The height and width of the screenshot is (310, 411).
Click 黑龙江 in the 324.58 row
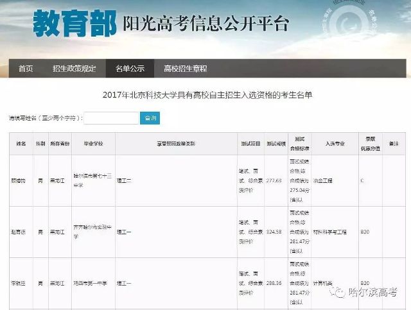(x=57, y=232)
